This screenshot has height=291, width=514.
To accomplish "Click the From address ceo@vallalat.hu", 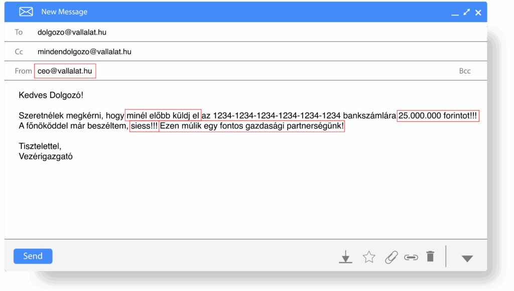I will click(x=65, y=71).
